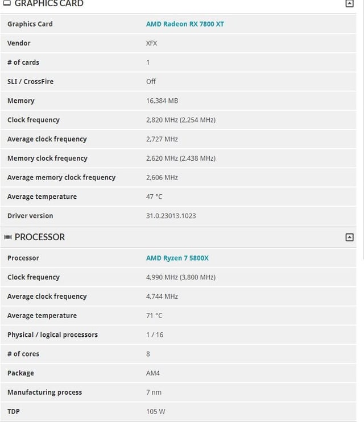Image resolution: width=364 pixels, height=422 pixels.
Task: Click the processor average temperature 71 °C
Action: pos(154,315)
